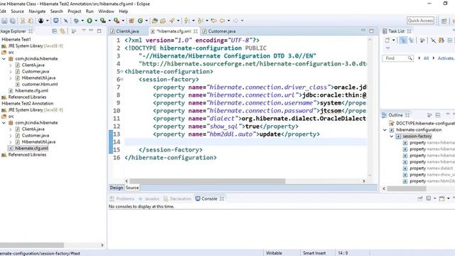Image resolution: width=455 pixels, height=256 pixels.
Task: Open the Javadoc view tab
Action: (x=149, y=199)
